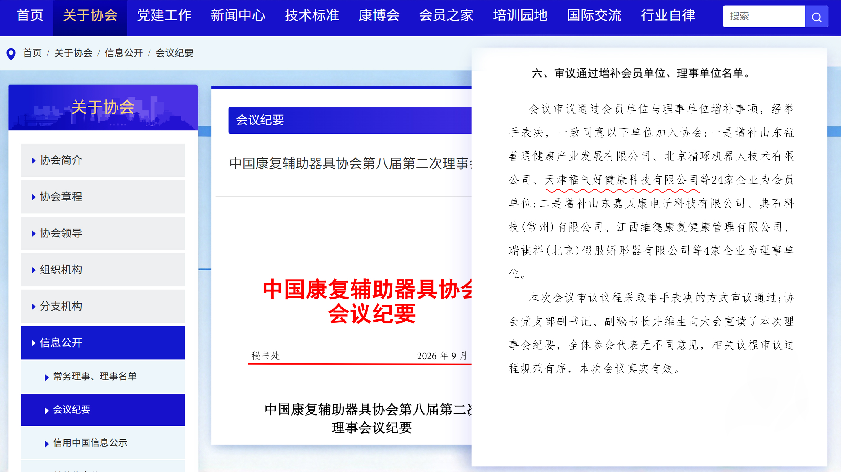Viewport: 841px width, 472px height.
Task: Click the search input field
Action: [x=764, y=16]
